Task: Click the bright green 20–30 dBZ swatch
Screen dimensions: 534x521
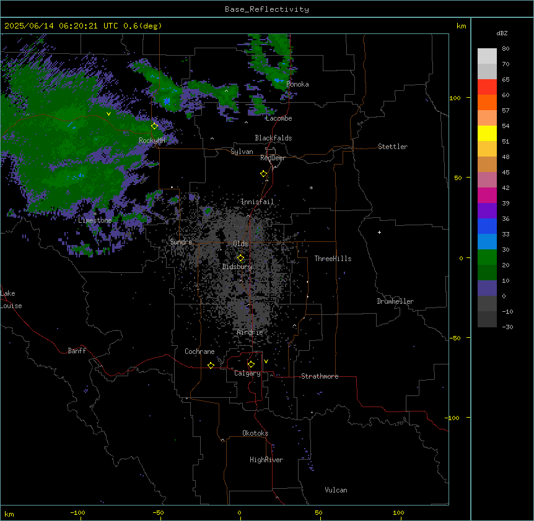Action: pos(487,257)
